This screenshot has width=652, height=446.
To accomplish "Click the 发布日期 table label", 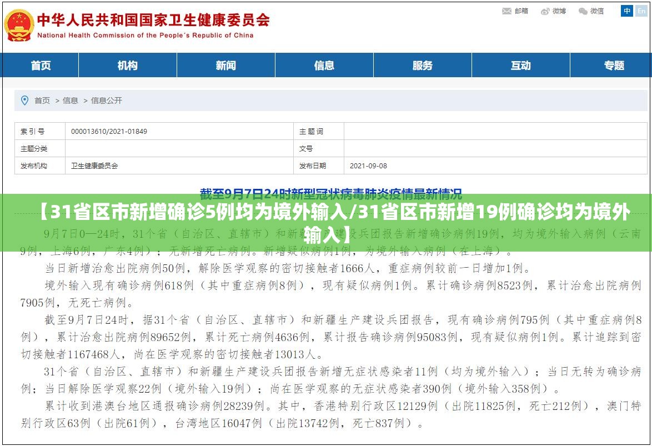I will [x=312, y=166].
